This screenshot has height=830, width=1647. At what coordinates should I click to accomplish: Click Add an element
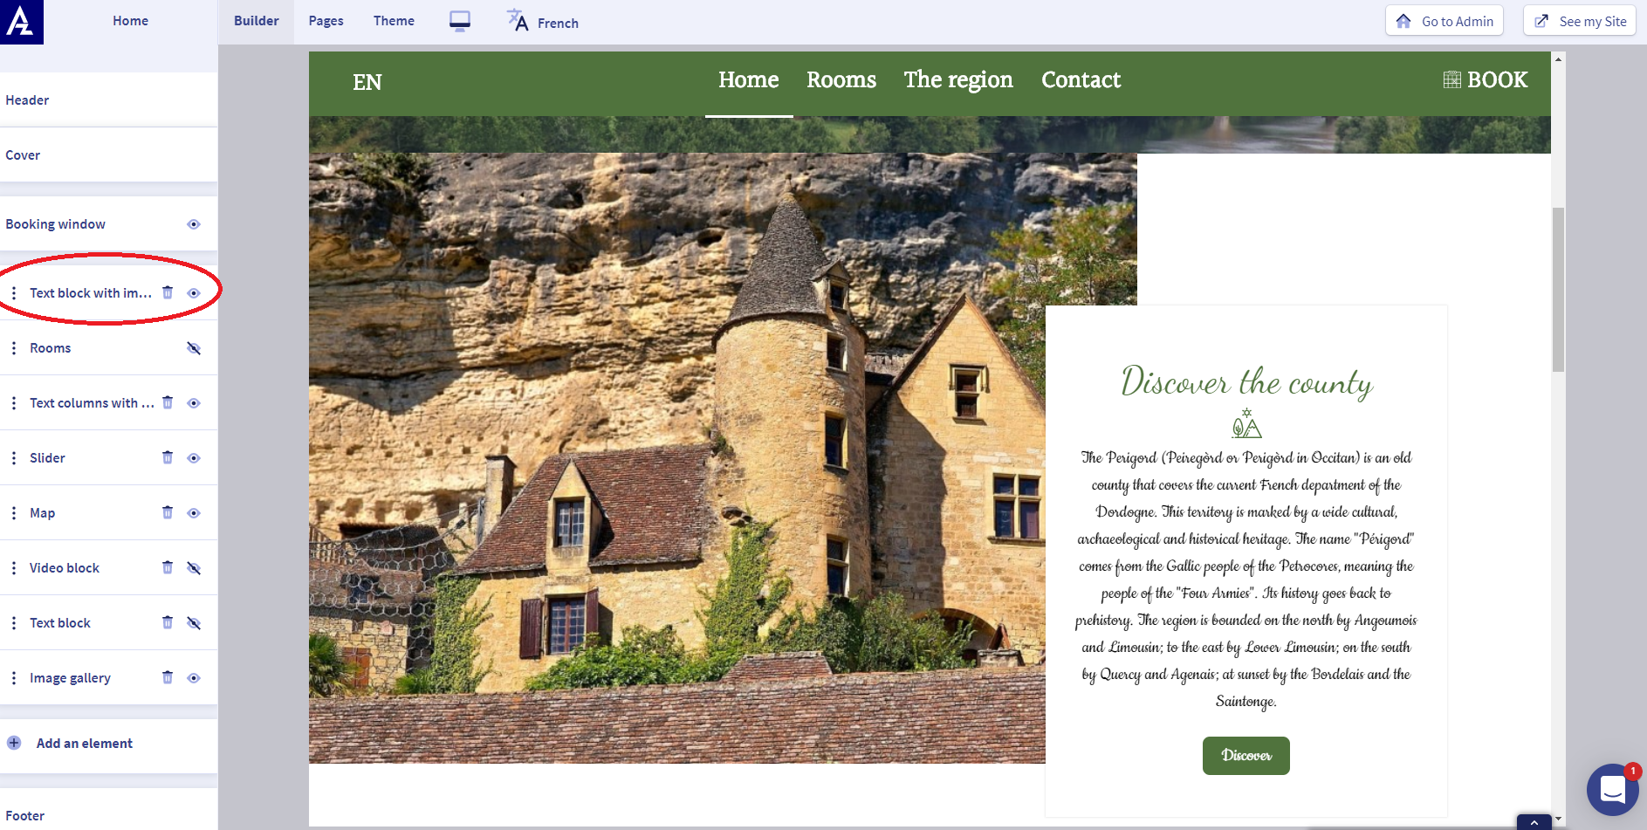coord(85,744)
